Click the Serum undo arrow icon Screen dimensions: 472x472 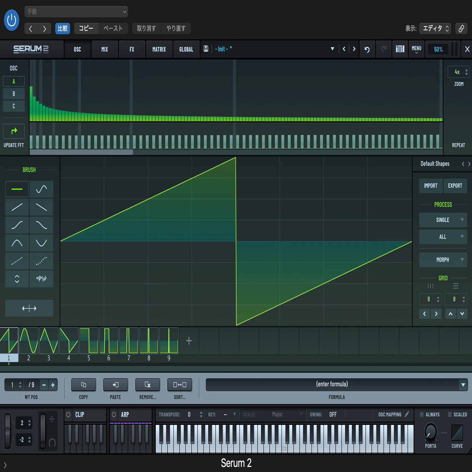point(367,49)
